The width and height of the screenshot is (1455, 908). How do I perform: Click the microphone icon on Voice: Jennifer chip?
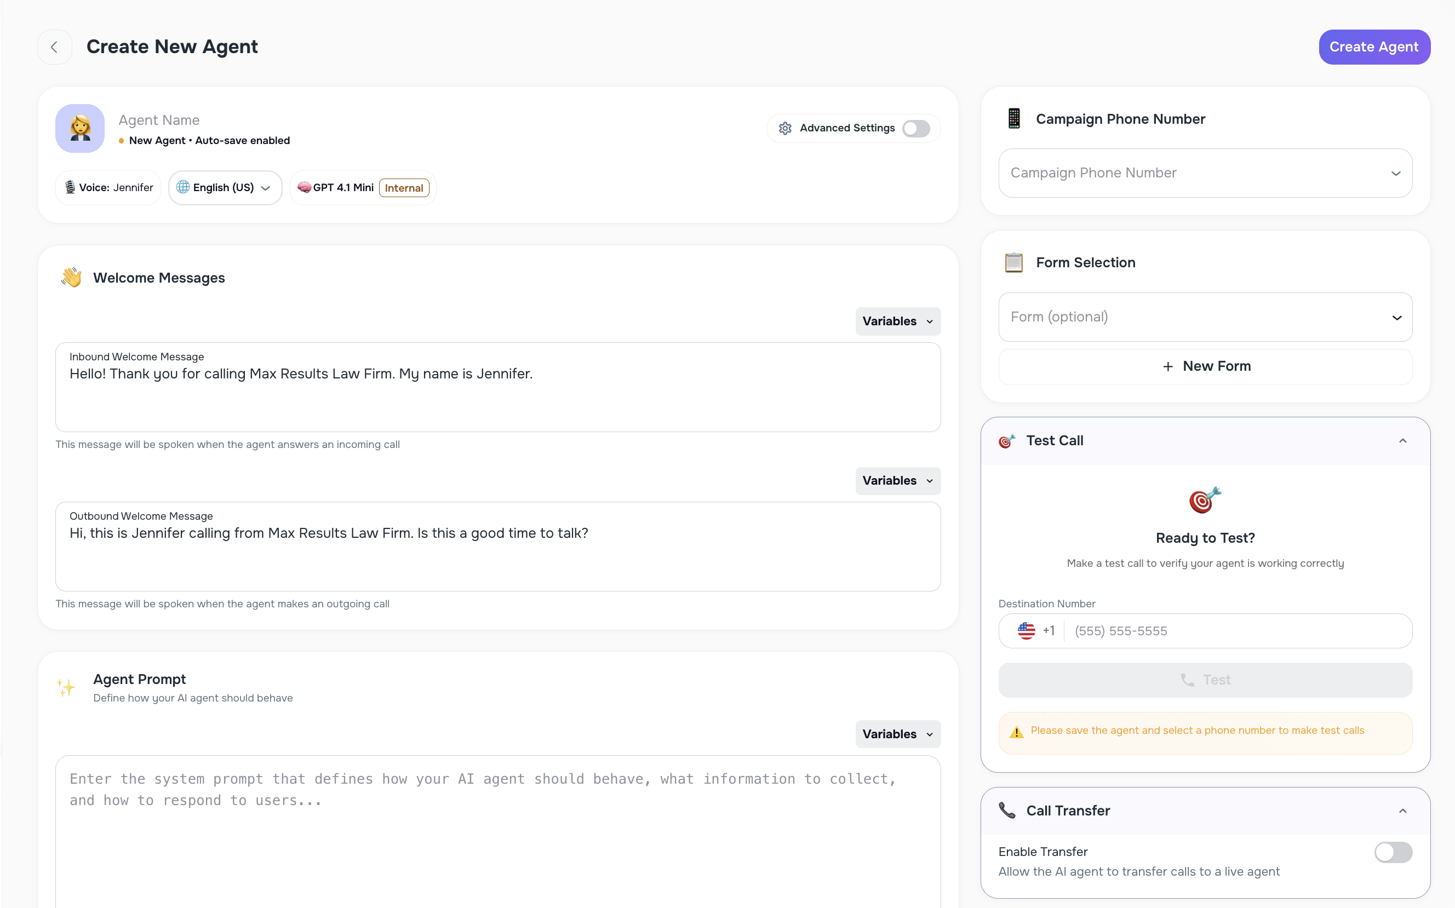point(70,187)
